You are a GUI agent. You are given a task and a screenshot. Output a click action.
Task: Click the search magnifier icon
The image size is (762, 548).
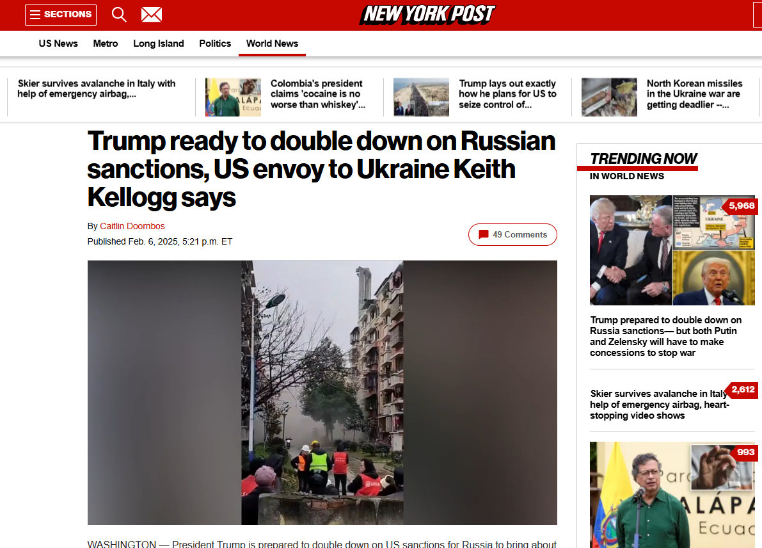(x=119, y=15)
